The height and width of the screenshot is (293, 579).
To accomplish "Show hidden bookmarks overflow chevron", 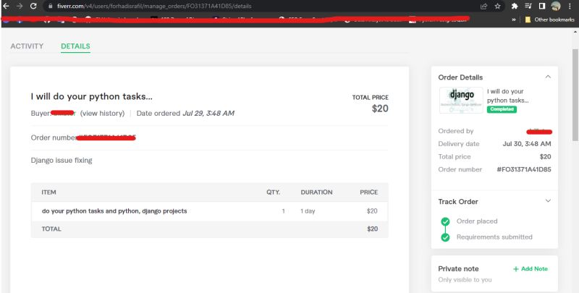I will point(514,20).
